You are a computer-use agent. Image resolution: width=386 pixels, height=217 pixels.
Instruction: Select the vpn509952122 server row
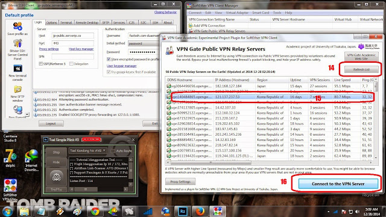pos(270,113)
